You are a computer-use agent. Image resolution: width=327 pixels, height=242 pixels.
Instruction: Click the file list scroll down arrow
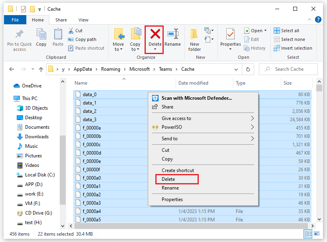tap(319, 219)
